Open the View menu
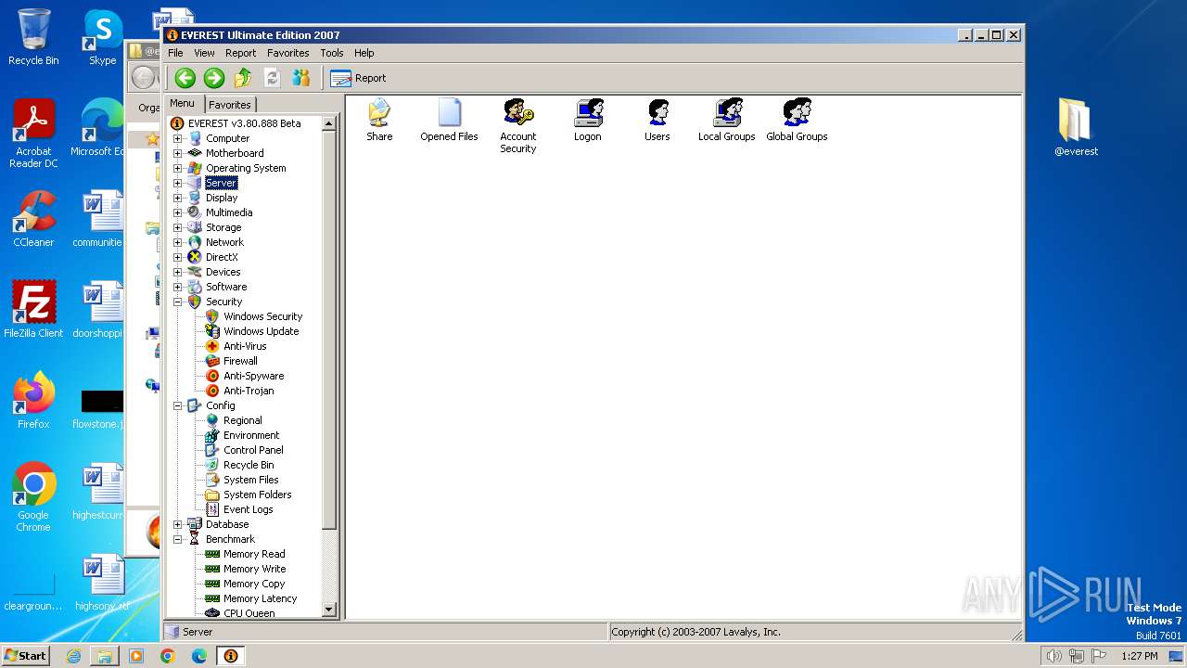This screenshot has height=668, width=1187. 204,53
